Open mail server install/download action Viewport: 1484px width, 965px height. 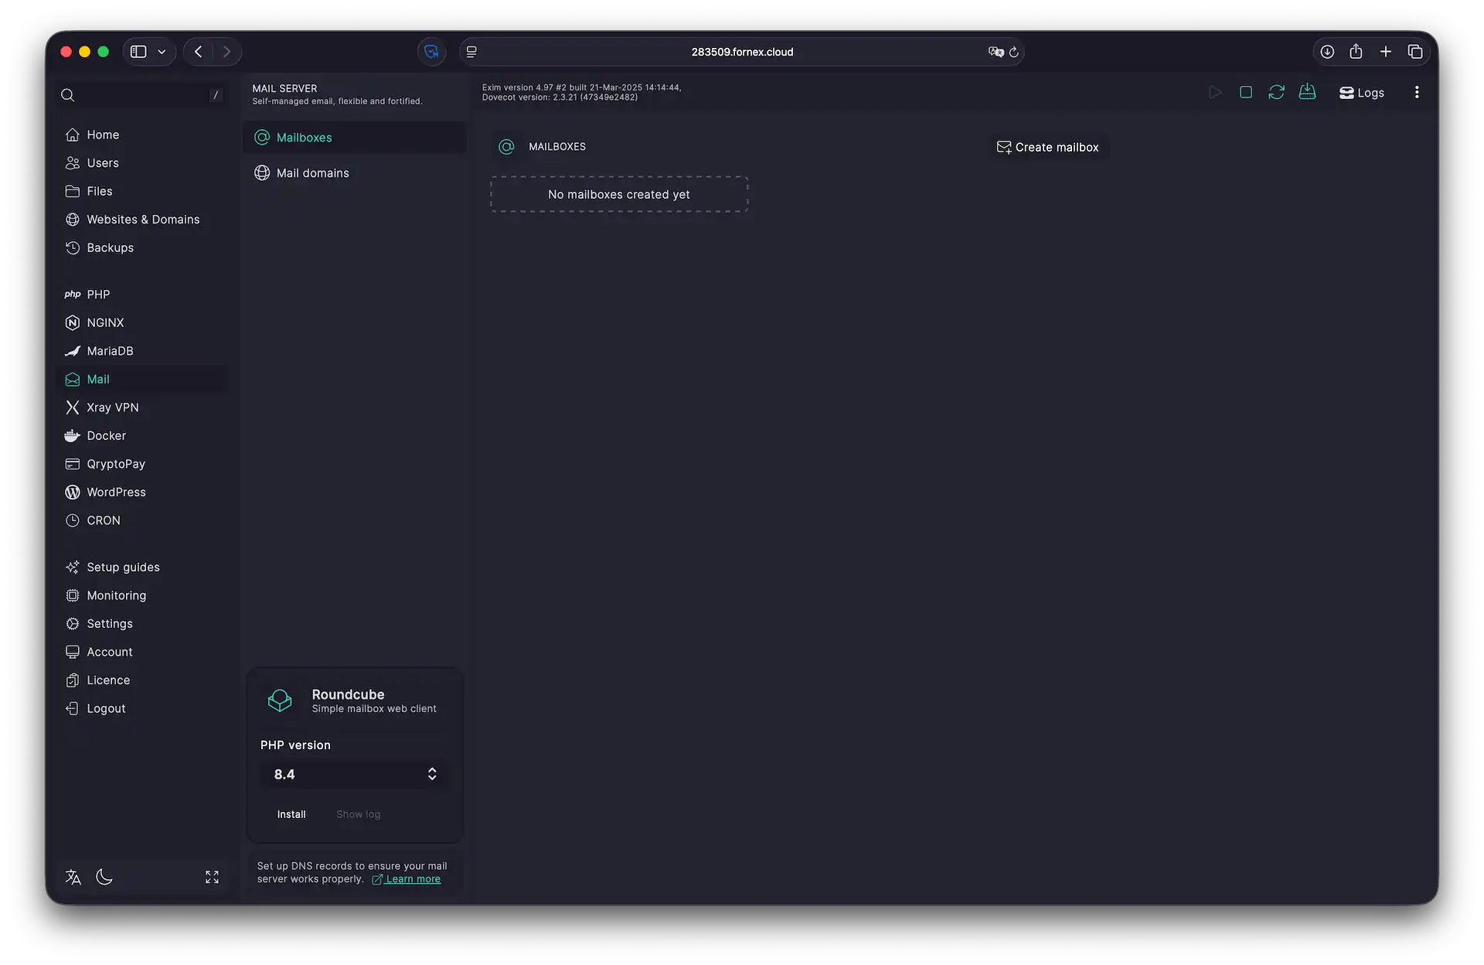click(1307, 91)
